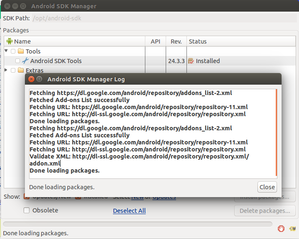Click the Extras folder icon
299x239 pixels.
tap(21, 70)
